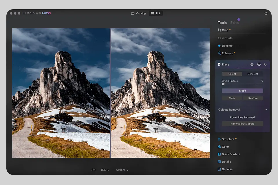278x185 pixels.
Task: Open the Actions dropdown
Action: 122,170
